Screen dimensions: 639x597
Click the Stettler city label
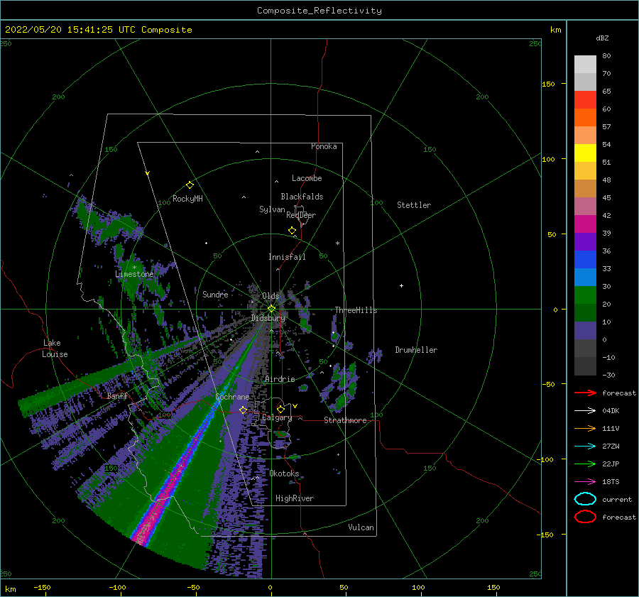[x=414, y=205]
